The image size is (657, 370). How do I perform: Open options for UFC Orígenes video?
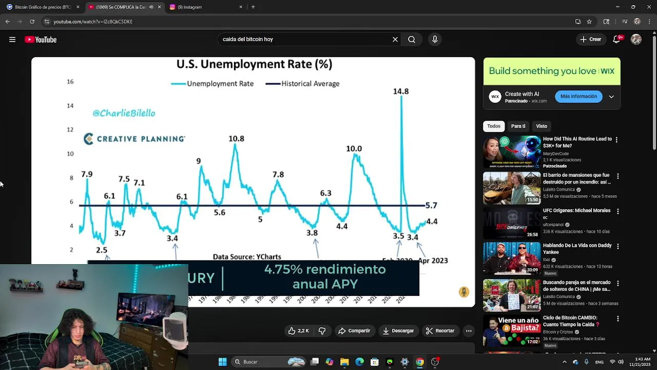[x=616, y=211]
